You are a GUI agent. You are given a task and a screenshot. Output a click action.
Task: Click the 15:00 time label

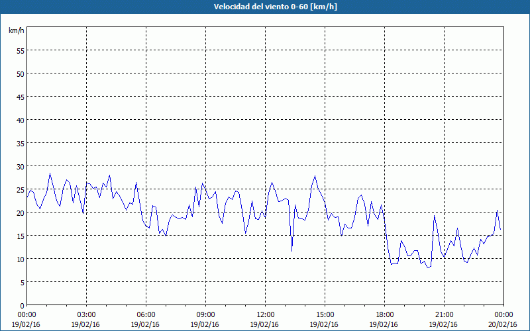coord(325,315)
